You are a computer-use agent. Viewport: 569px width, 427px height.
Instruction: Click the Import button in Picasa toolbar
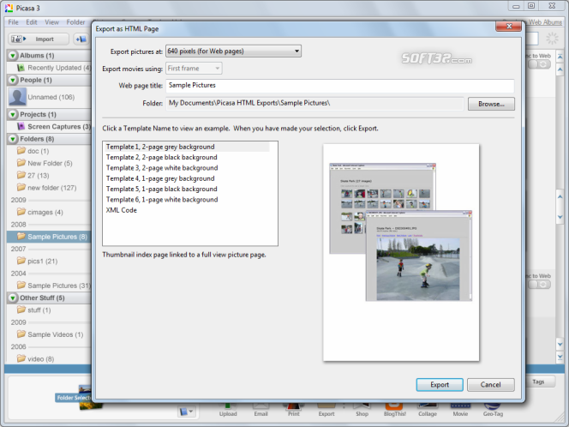[x=39, y=39]
